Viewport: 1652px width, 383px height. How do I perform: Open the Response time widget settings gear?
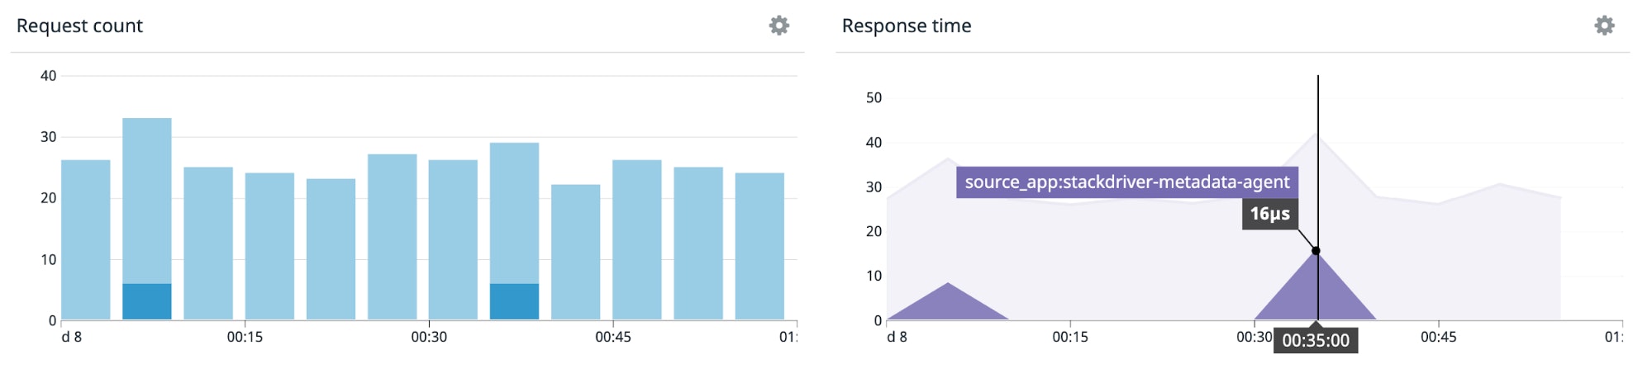coord(1604,26)
